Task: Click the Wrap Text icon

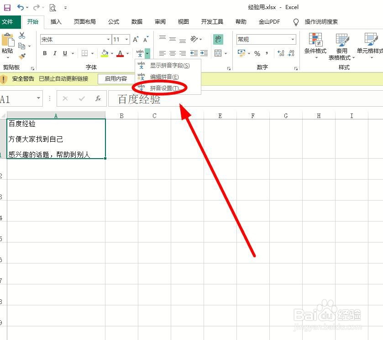Action: (x=218, y=40)
